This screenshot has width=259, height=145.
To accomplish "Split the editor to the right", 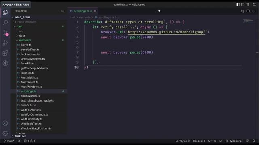I will pyautogui.click(x=248, y=11).
